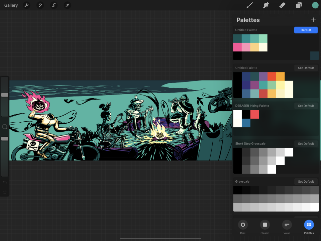This screenshot has width=321, height=241.
Task: Select the Palettes tab
Action: pos(309,227)
